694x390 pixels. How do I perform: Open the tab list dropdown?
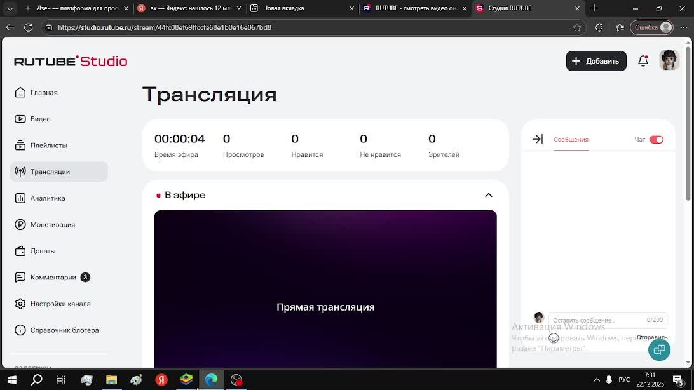click(10, 8)
